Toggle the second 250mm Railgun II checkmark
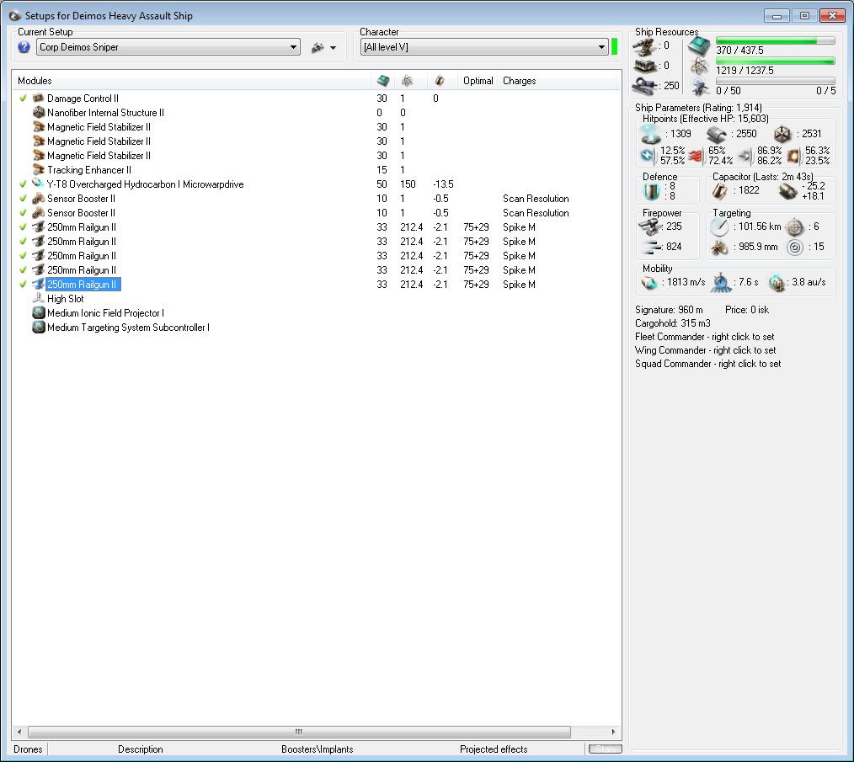Viewport: 854px width, 762px height. [23, 242]
